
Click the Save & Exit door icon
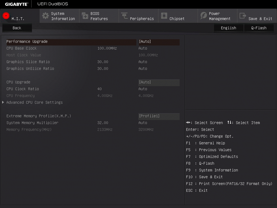[243, 16]
